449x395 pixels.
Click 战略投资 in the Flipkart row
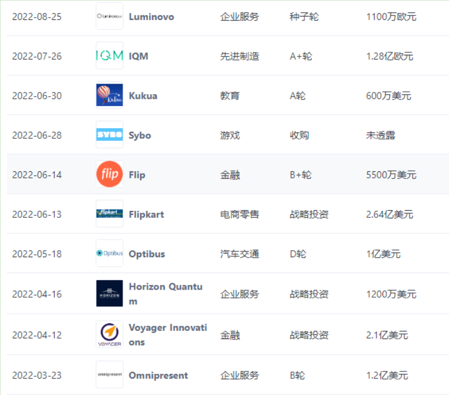(x=309, y=214)
